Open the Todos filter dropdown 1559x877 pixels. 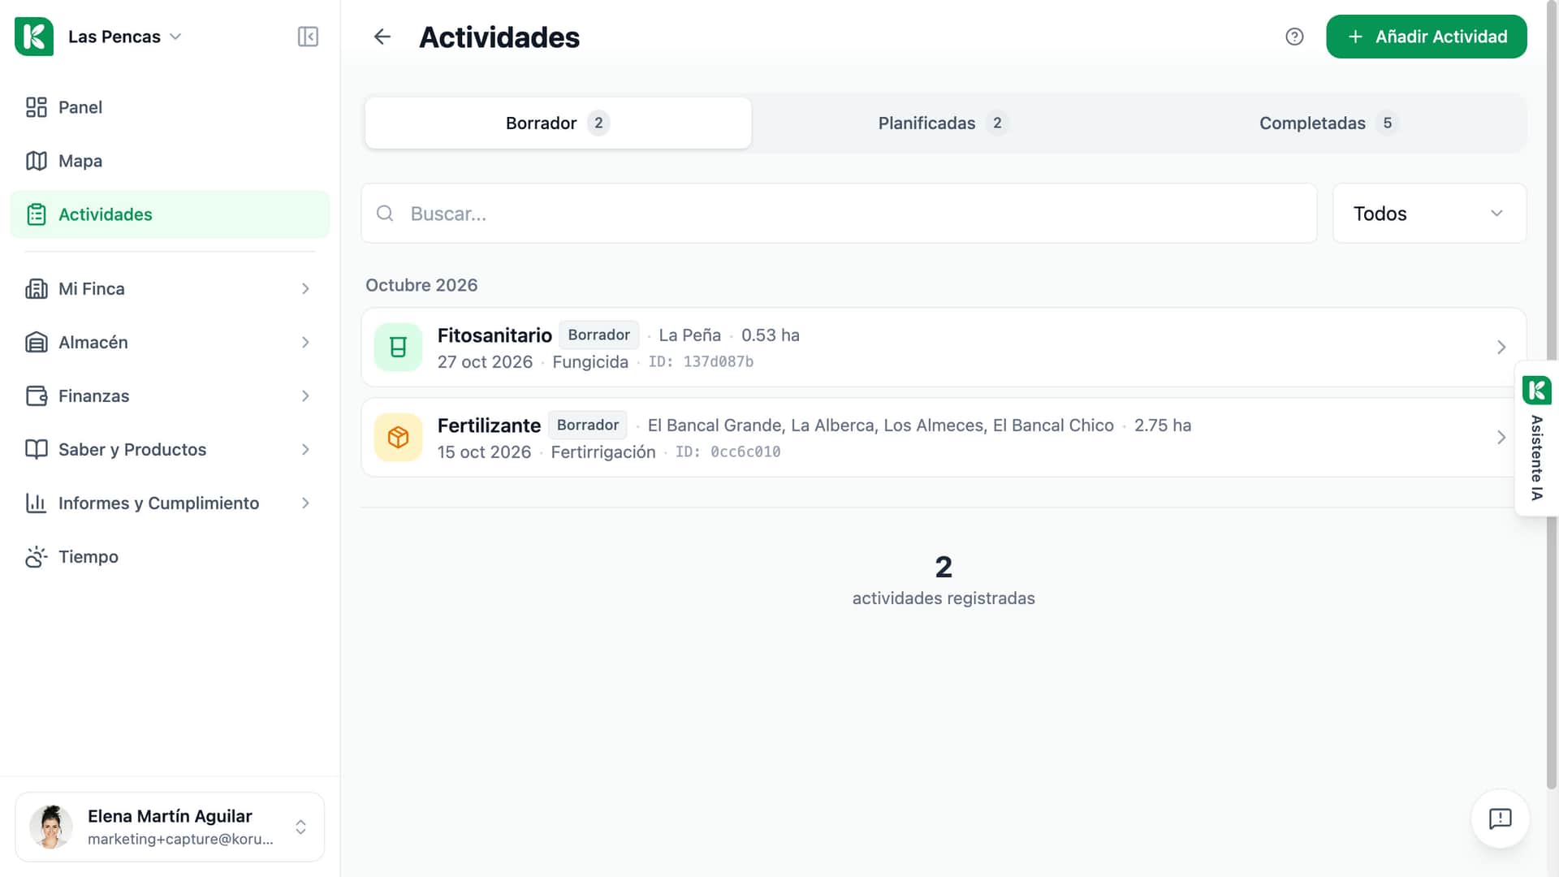pyautogui.click(x=1429, y=214)
